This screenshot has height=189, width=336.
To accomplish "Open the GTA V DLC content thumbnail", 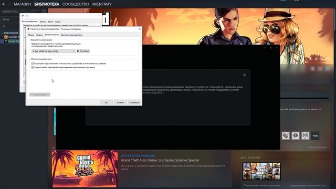I will 261,171.
